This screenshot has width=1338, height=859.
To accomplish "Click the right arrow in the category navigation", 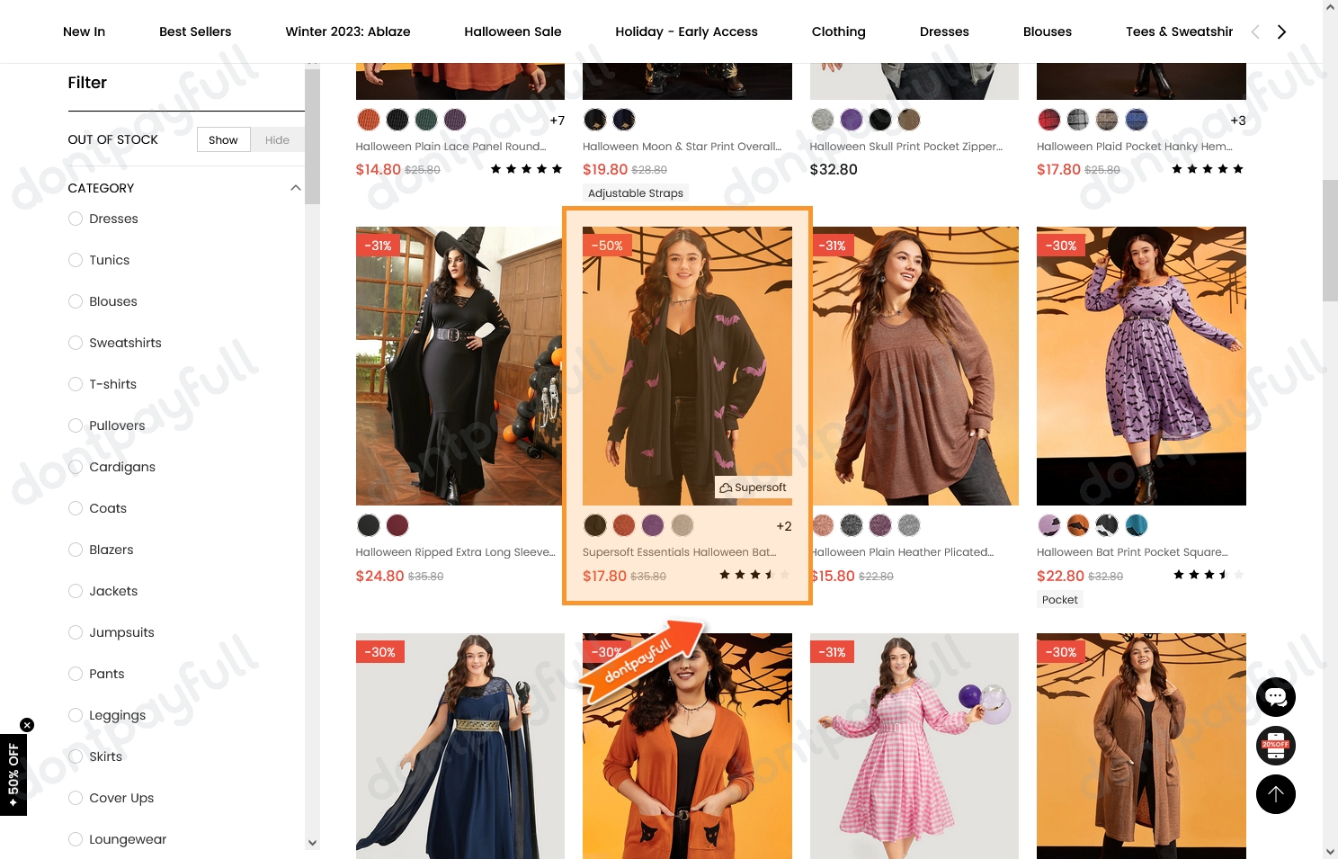I will (1281, 31).
